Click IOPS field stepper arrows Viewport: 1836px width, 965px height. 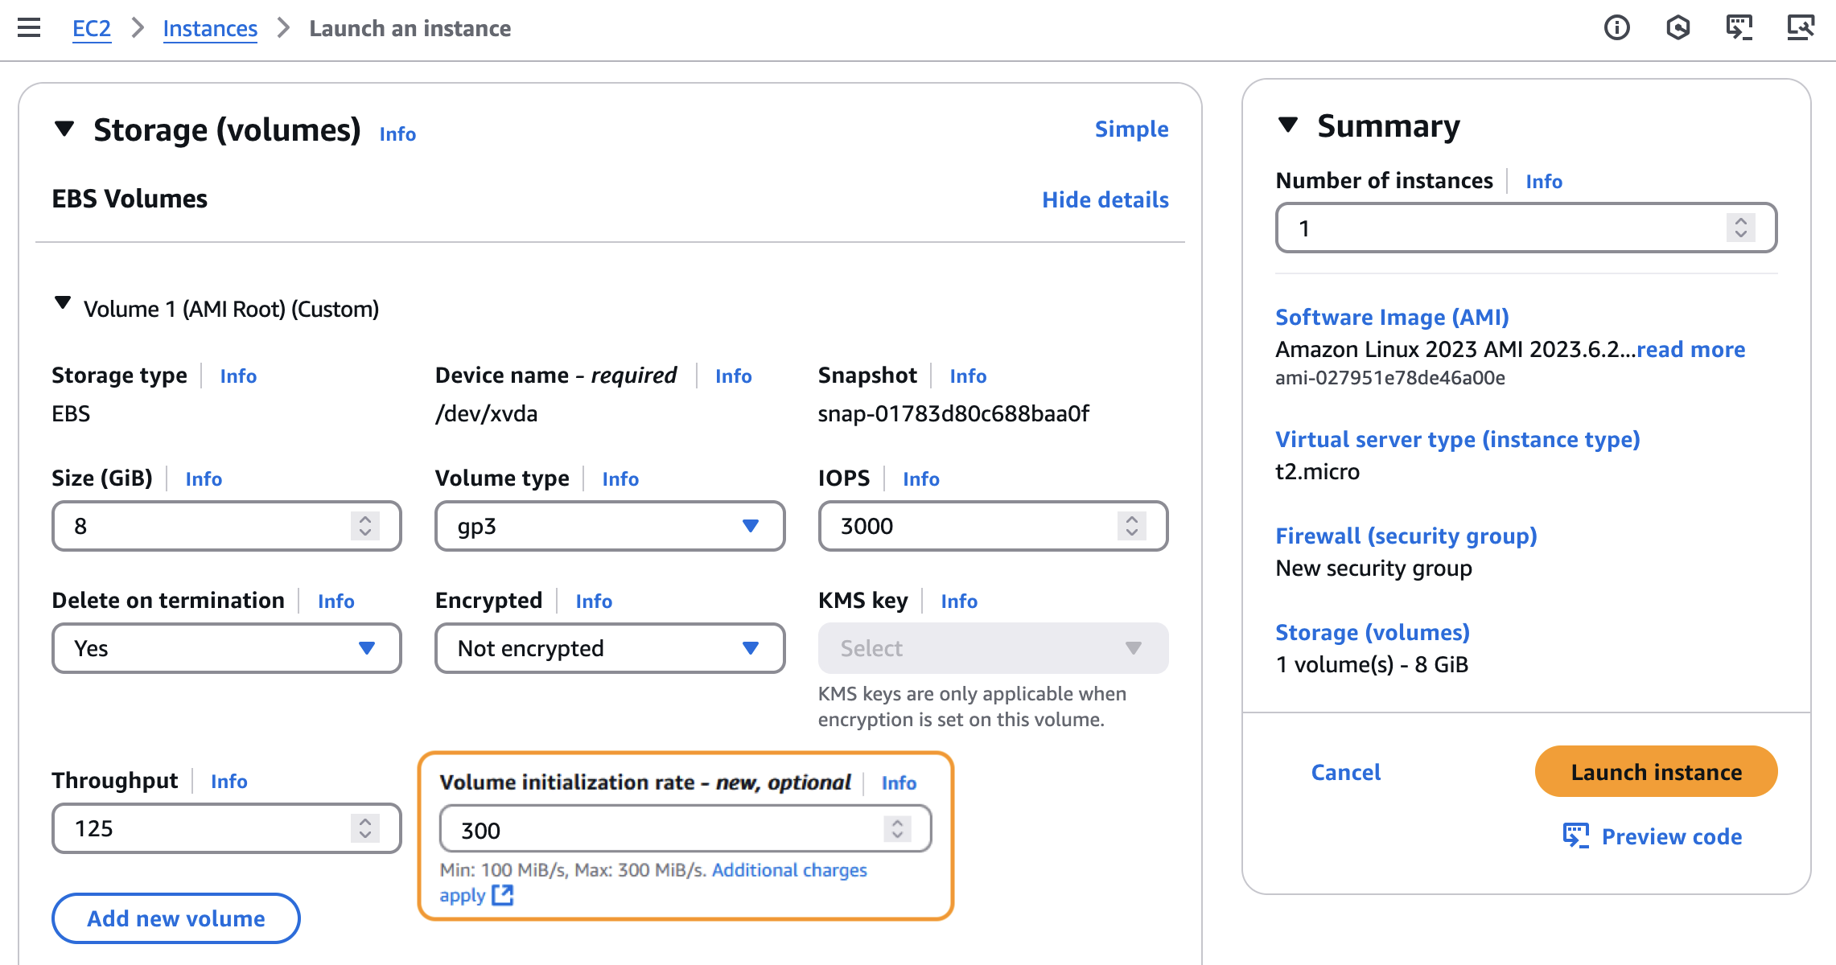point(1132,526)
